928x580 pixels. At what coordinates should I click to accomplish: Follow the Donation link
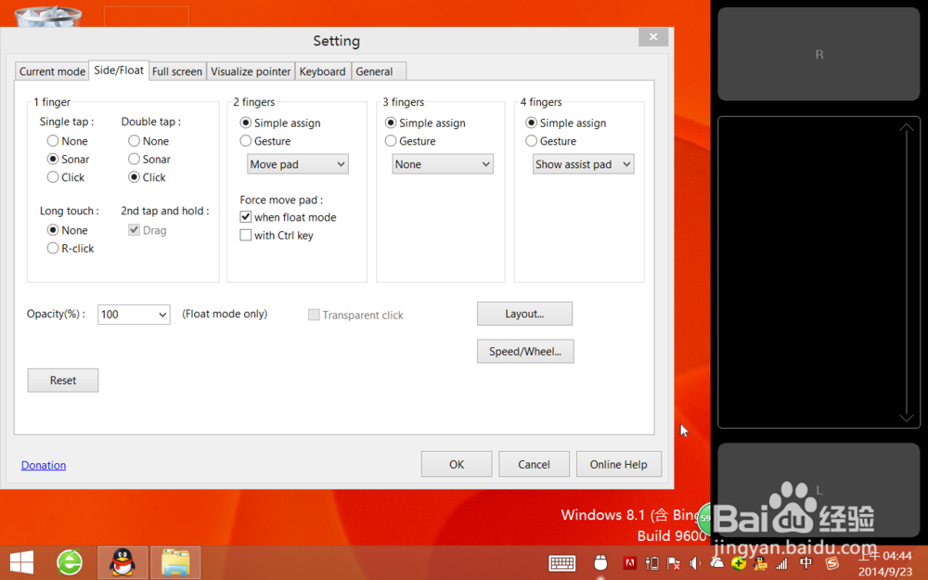[x=44, y=465]
